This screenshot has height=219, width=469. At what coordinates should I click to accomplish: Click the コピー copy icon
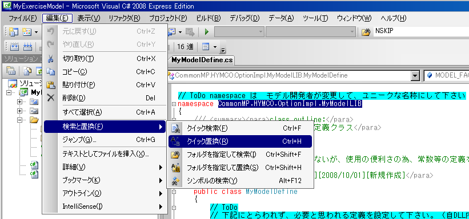click(50, 72)
